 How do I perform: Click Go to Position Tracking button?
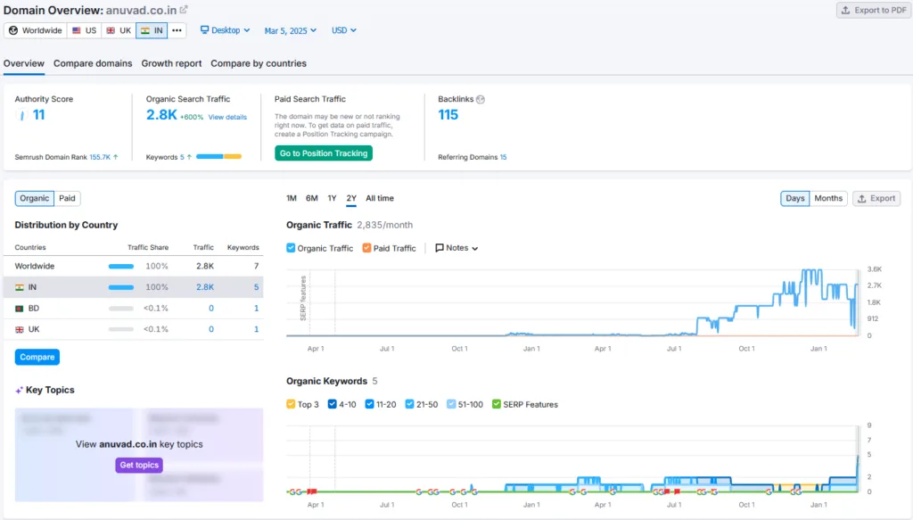coord(324,153)
